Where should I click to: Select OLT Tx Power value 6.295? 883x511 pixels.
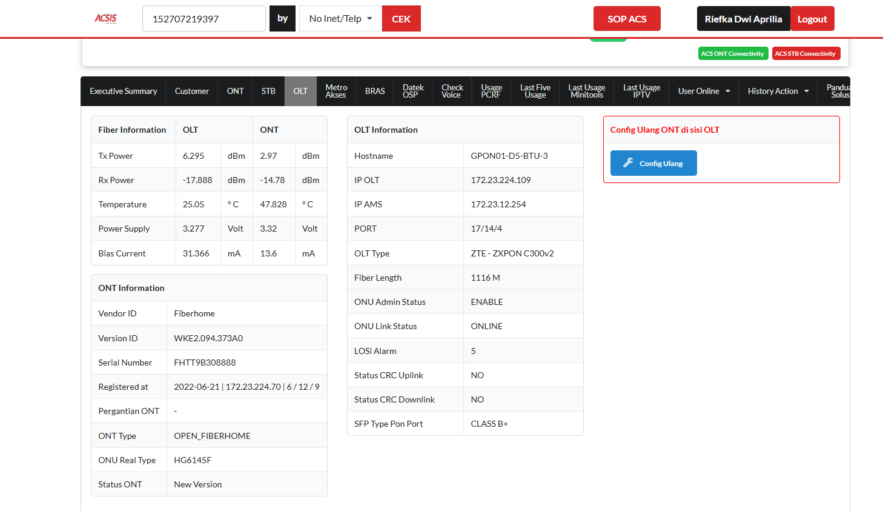194,156
